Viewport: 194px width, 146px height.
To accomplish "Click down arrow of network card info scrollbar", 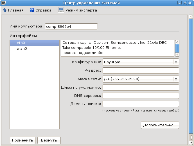I will coord(177,54).
